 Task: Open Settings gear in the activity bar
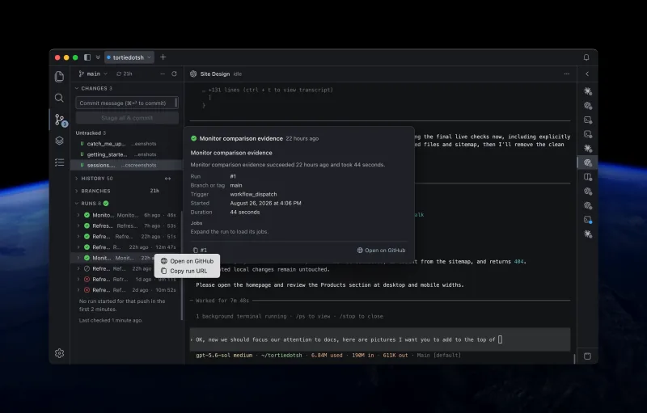tap(59, 353)
